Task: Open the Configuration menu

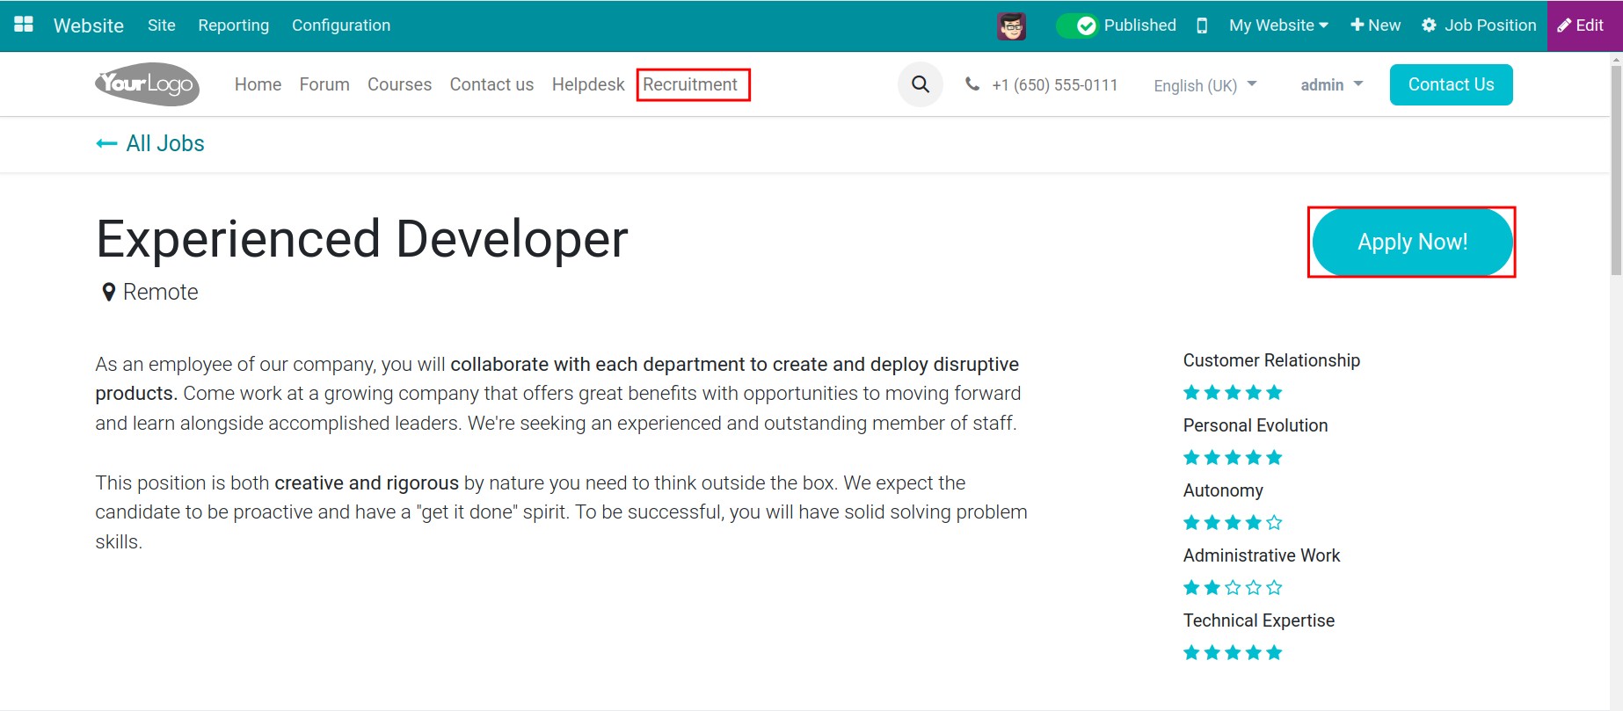Action: [x=341, y=25]
